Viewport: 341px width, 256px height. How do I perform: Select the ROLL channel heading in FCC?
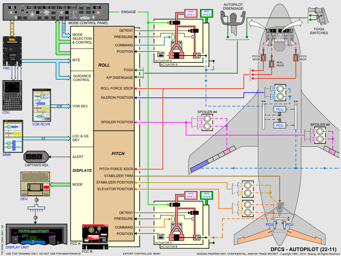(104, 65)
